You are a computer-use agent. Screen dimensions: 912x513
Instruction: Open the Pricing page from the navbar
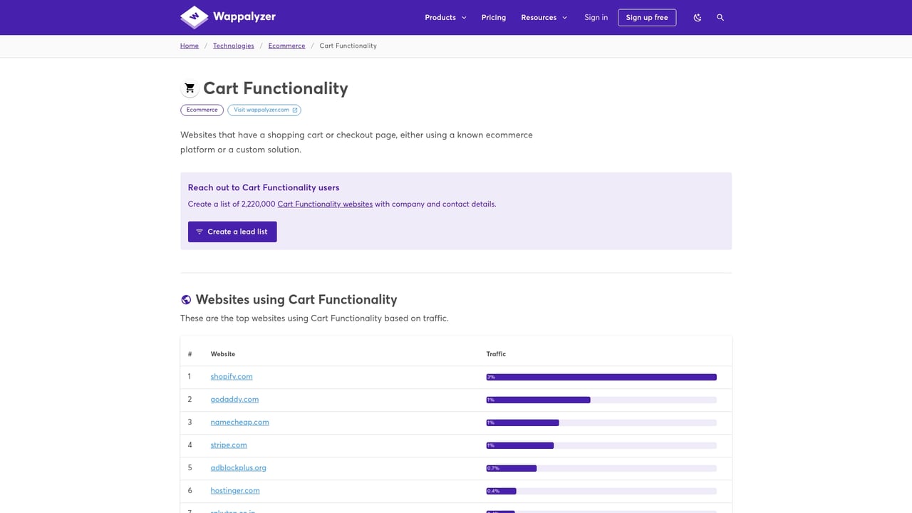click(493, 17)
